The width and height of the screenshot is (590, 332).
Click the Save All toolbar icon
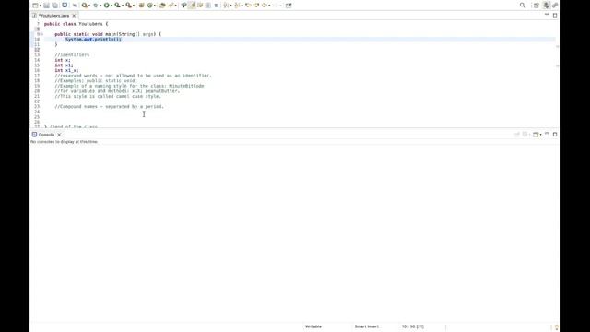tap(55, 6)
